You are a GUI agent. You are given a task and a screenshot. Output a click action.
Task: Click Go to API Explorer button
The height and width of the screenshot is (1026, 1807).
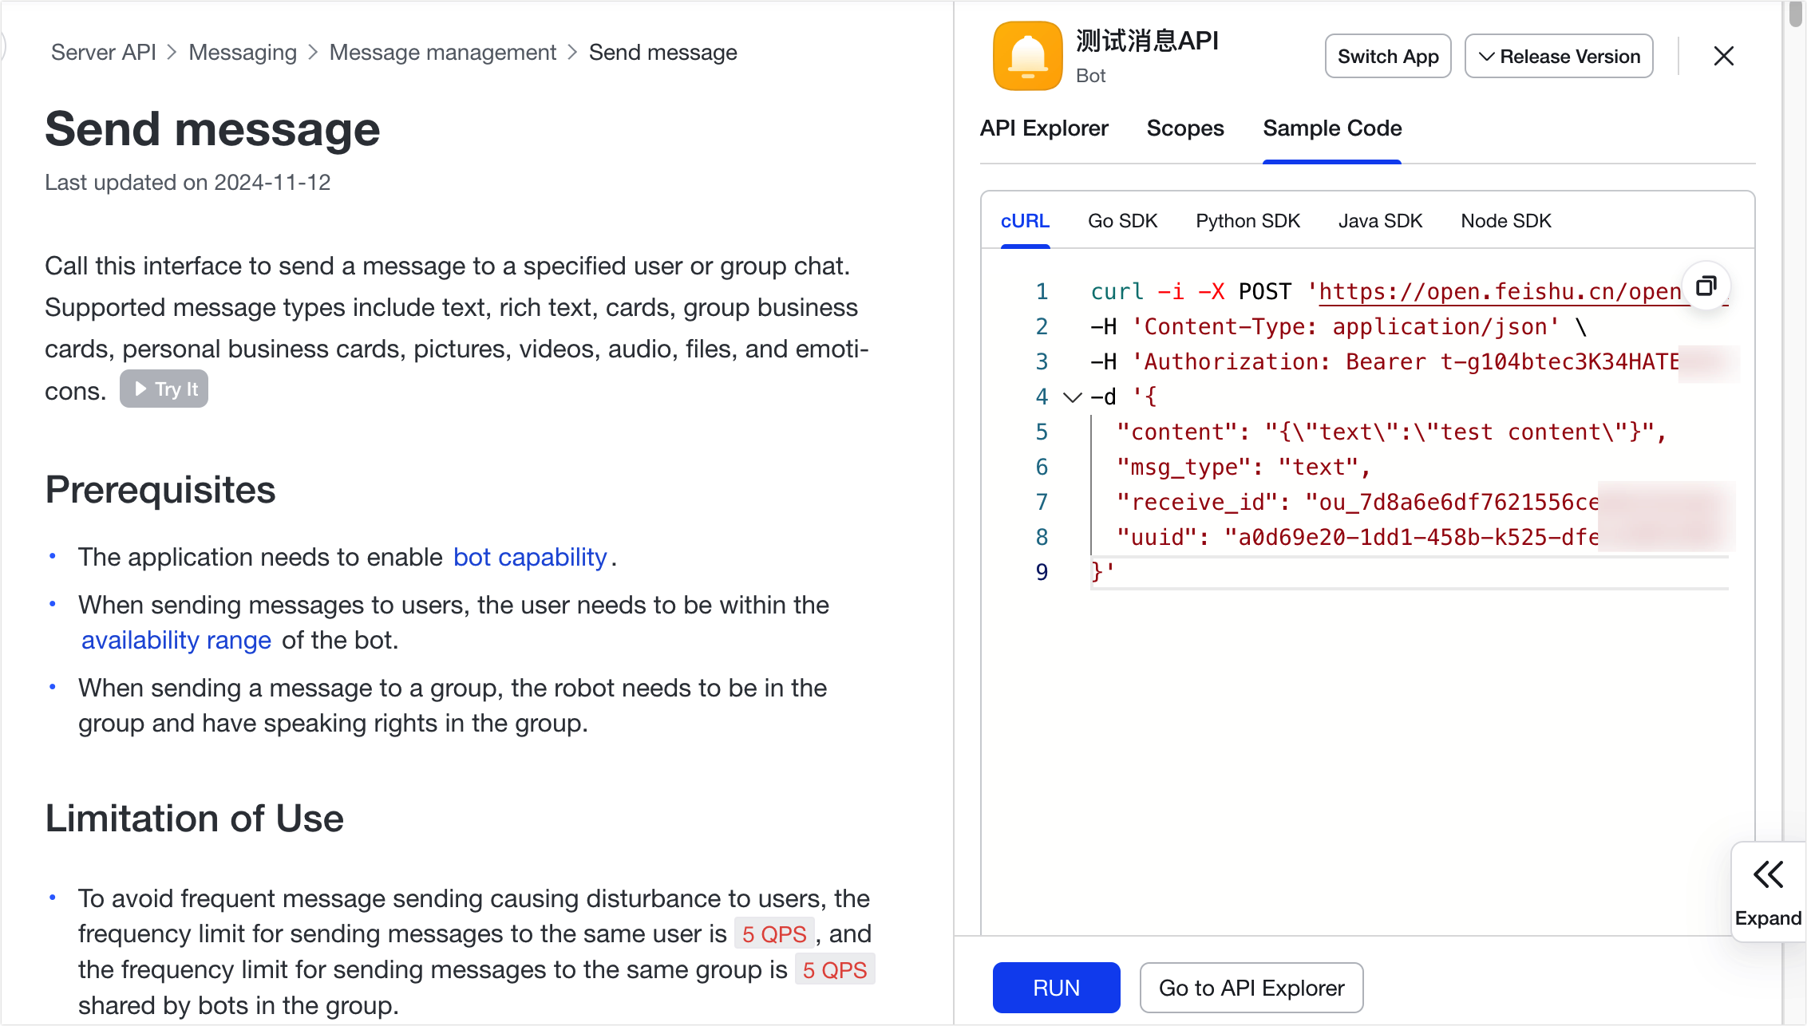click(x=1251, y=988)
